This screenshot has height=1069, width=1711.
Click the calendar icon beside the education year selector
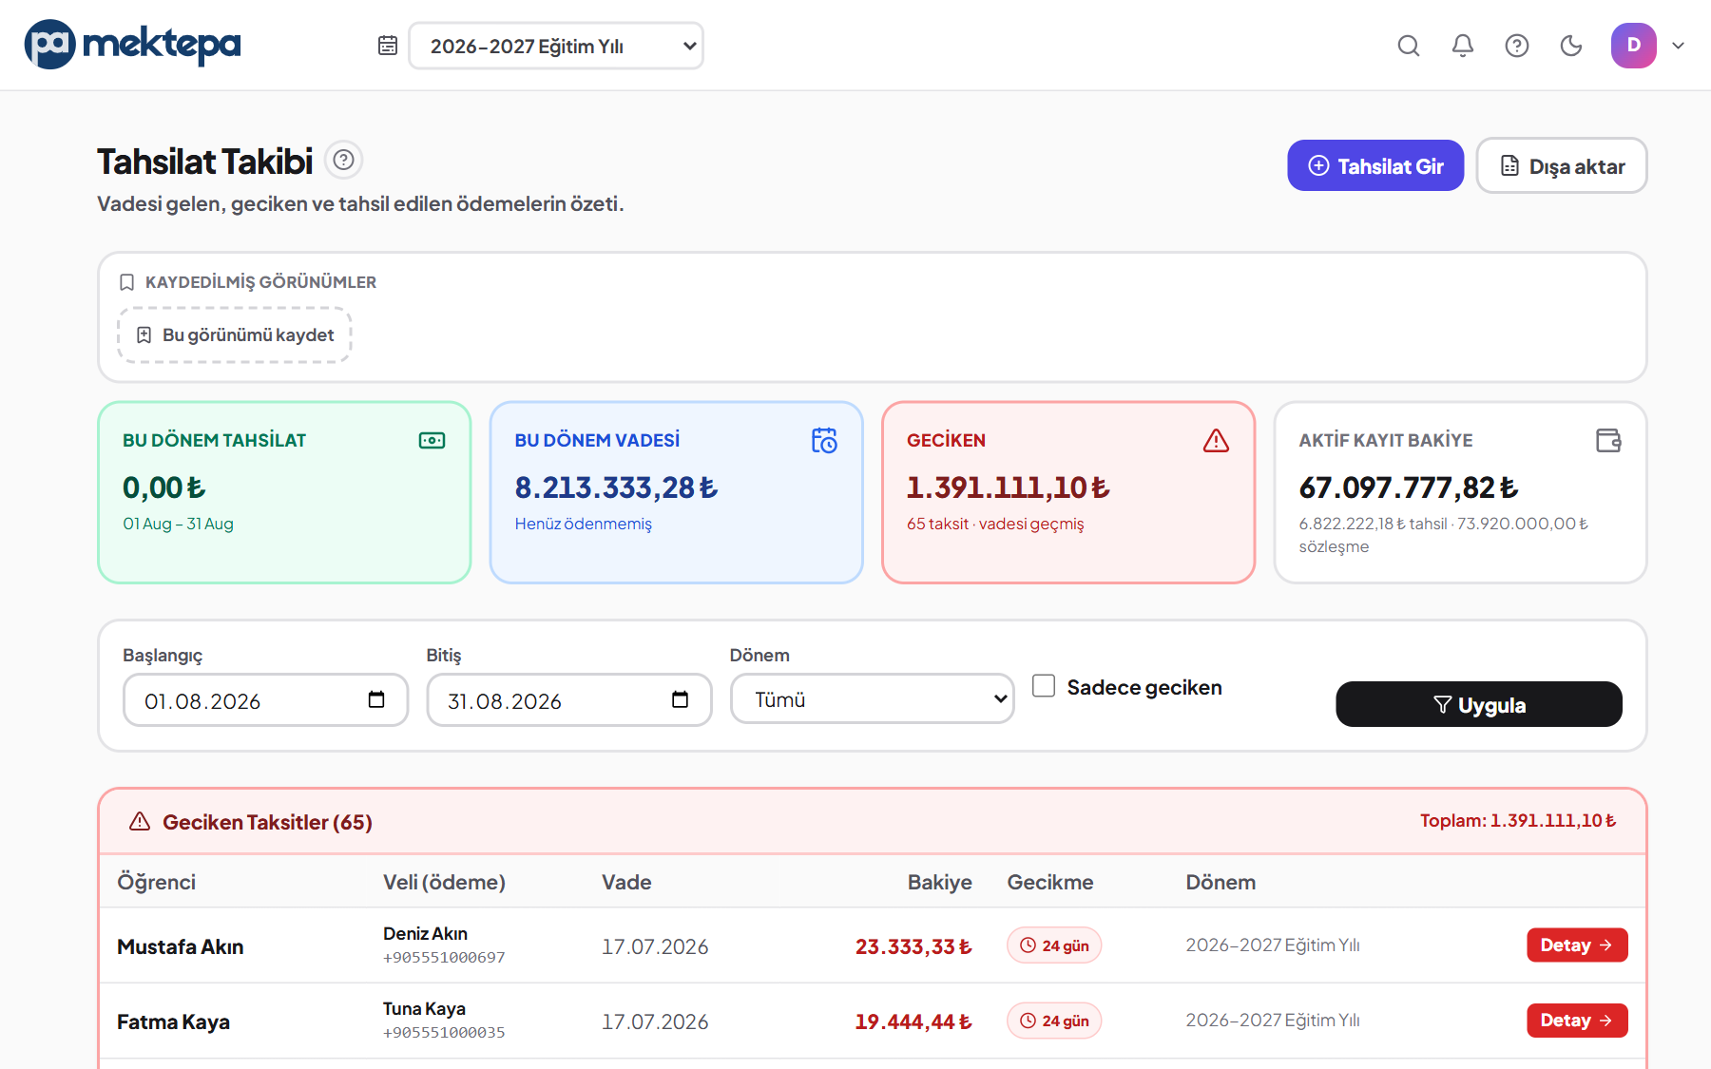[388, 46]
